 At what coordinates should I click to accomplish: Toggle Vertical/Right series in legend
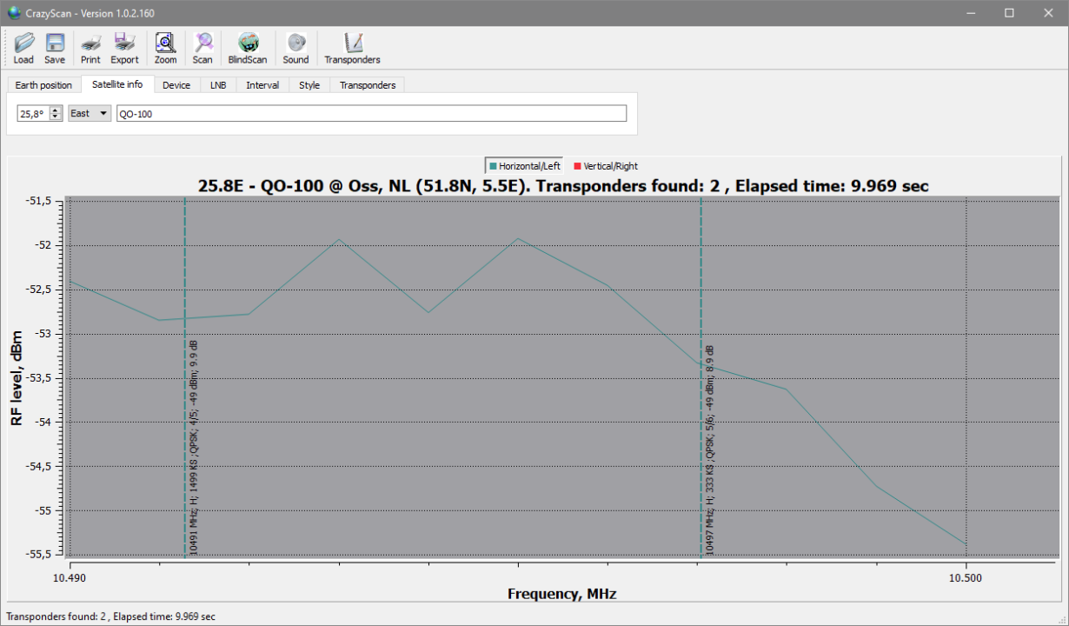coord(606,166)
